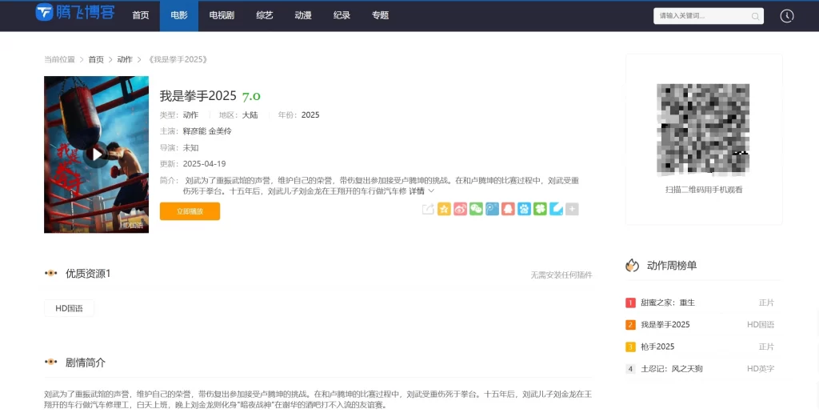
Task: Share to Baidu paw icon
Action: point(524,209)
